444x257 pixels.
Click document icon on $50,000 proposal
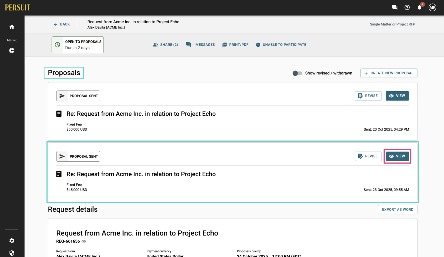click(x=59, y=114)
